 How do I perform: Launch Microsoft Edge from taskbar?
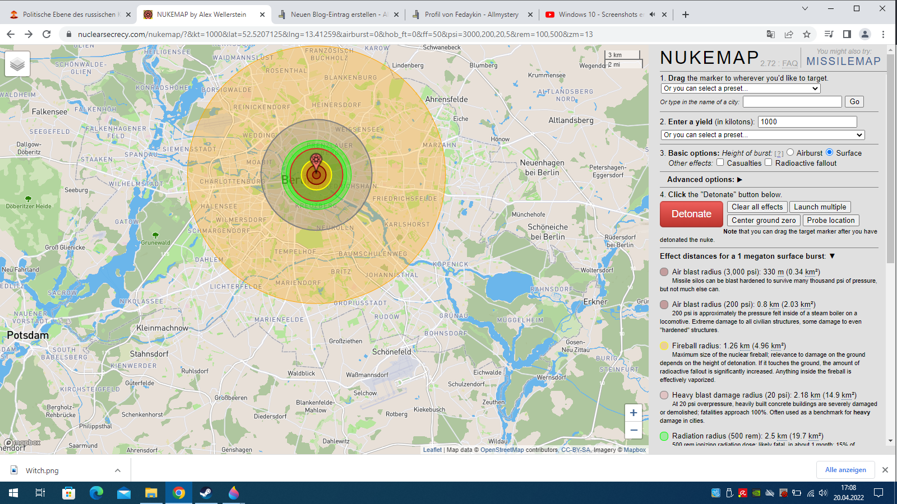(x=96, y=493)
